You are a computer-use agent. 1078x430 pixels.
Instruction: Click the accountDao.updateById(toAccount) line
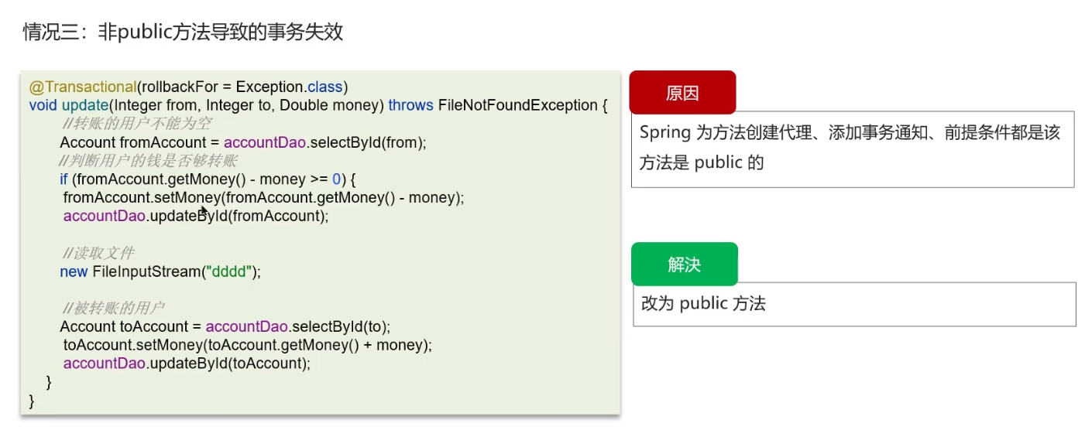tap(187, 363)
